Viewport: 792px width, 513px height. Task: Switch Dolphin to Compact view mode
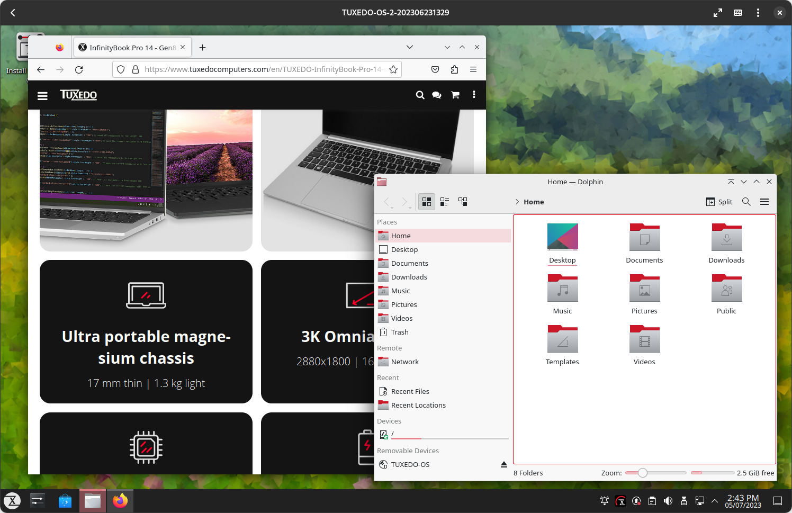tap(445, 202)
